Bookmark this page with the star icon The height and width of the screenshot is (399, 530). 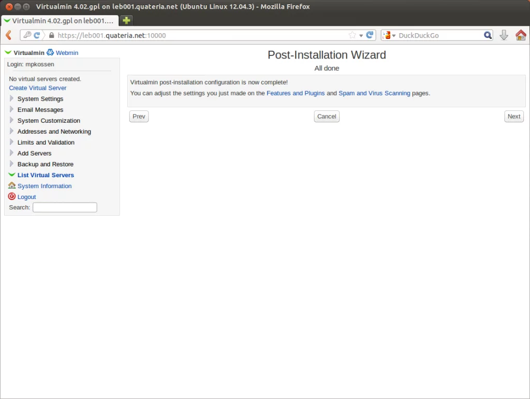coord(352,35)
